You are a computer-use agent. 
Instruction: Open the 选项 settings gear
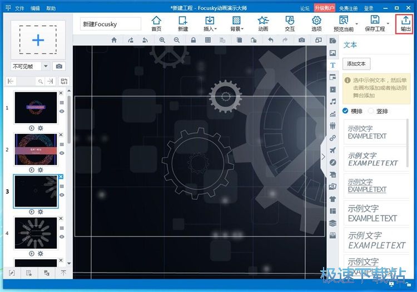[x=316, y=24]
